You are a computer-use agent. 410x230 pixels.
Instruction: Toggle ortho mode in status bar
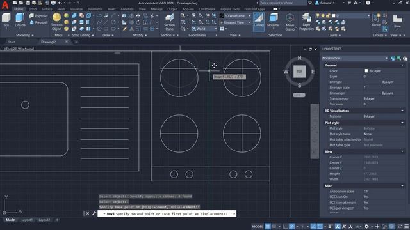tap(286, 226)
